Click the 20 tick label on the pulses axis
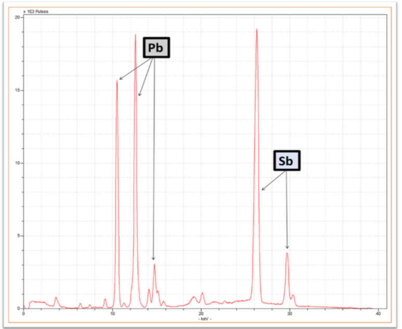 [17, 17]
